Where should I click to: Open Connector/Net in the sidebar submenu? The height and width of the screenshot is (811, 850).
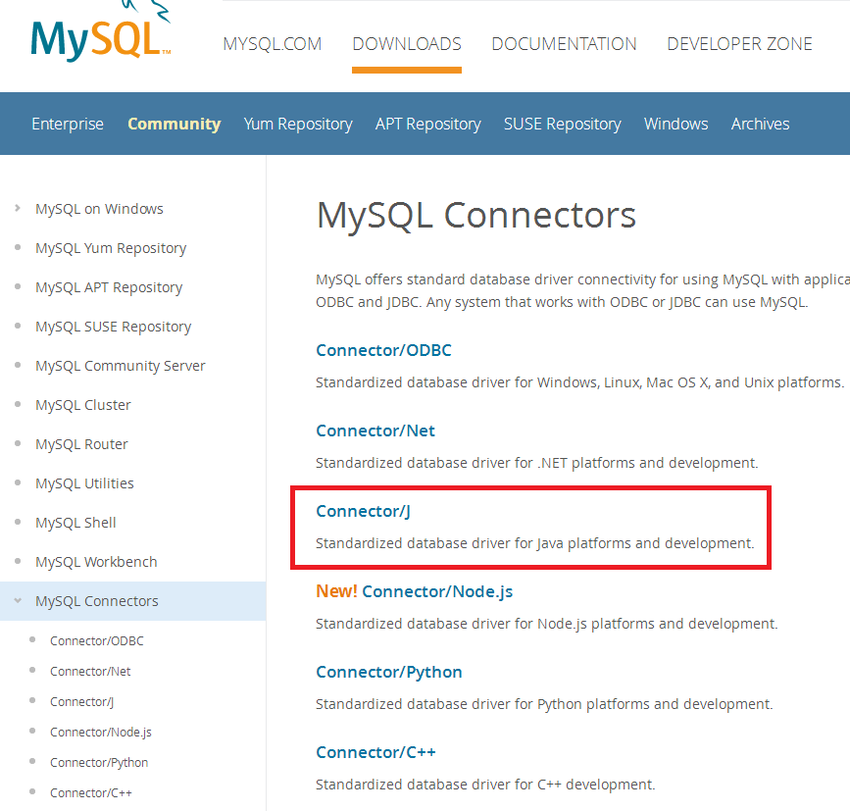[90, 671]
